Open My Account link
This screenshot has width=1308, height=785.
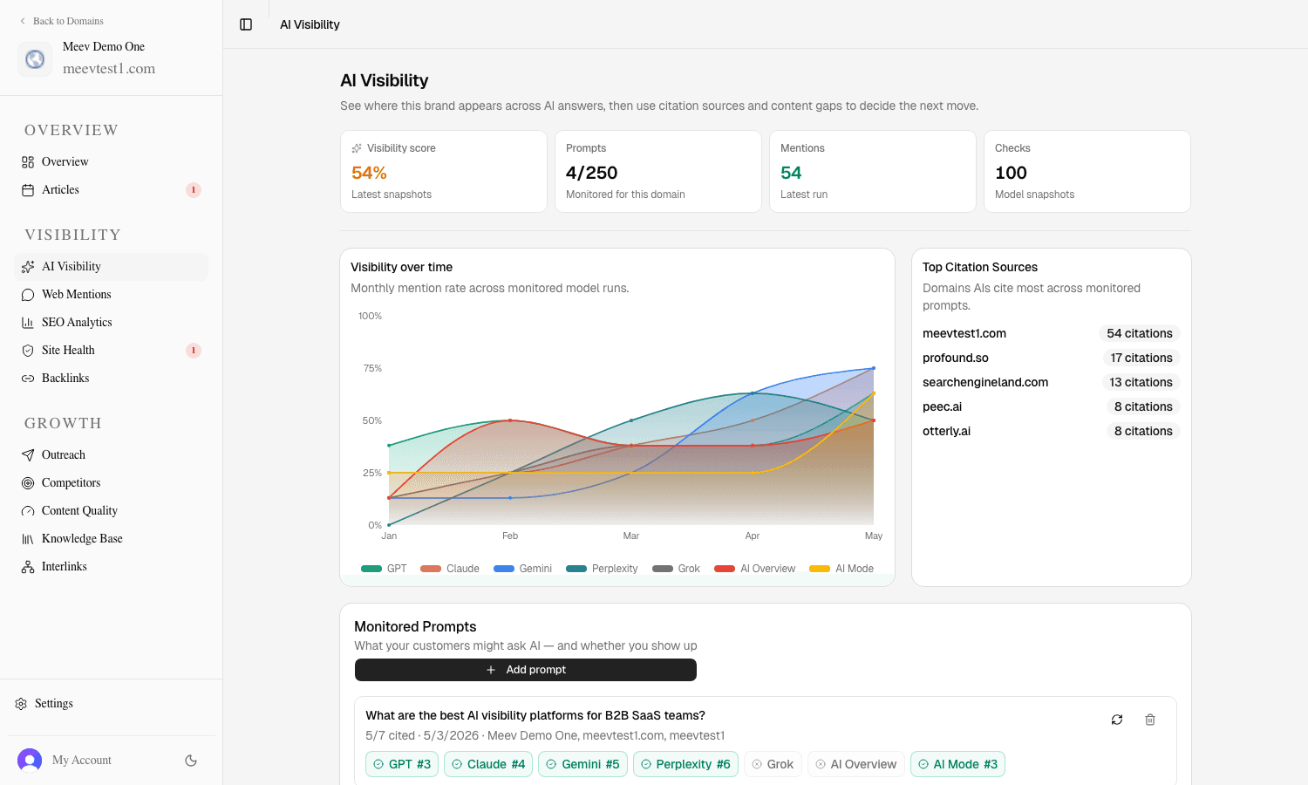[82, 761]
